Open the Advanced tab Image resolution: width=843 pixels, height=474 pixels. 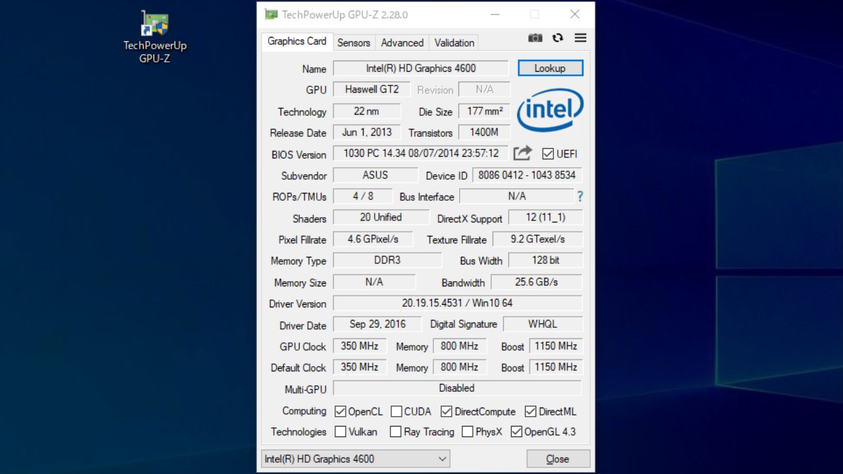pyautogui.click(x=402, y=43)
